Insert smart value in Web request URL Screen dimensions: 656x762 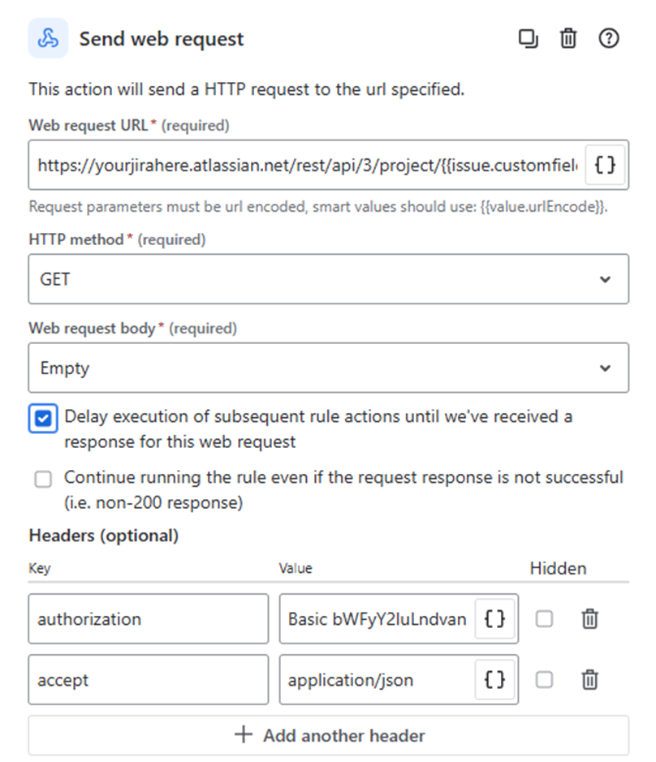[x=605, y=166]
